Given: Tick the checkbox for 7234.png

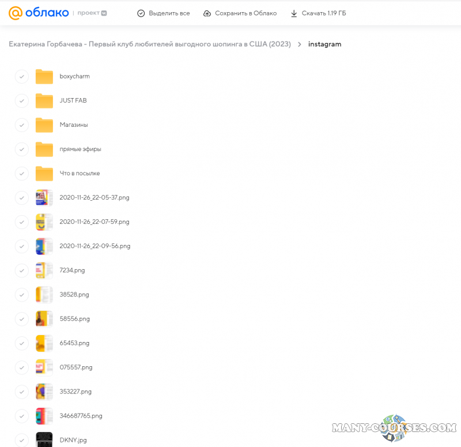Looking at the screenshot, I should [21, 271].
